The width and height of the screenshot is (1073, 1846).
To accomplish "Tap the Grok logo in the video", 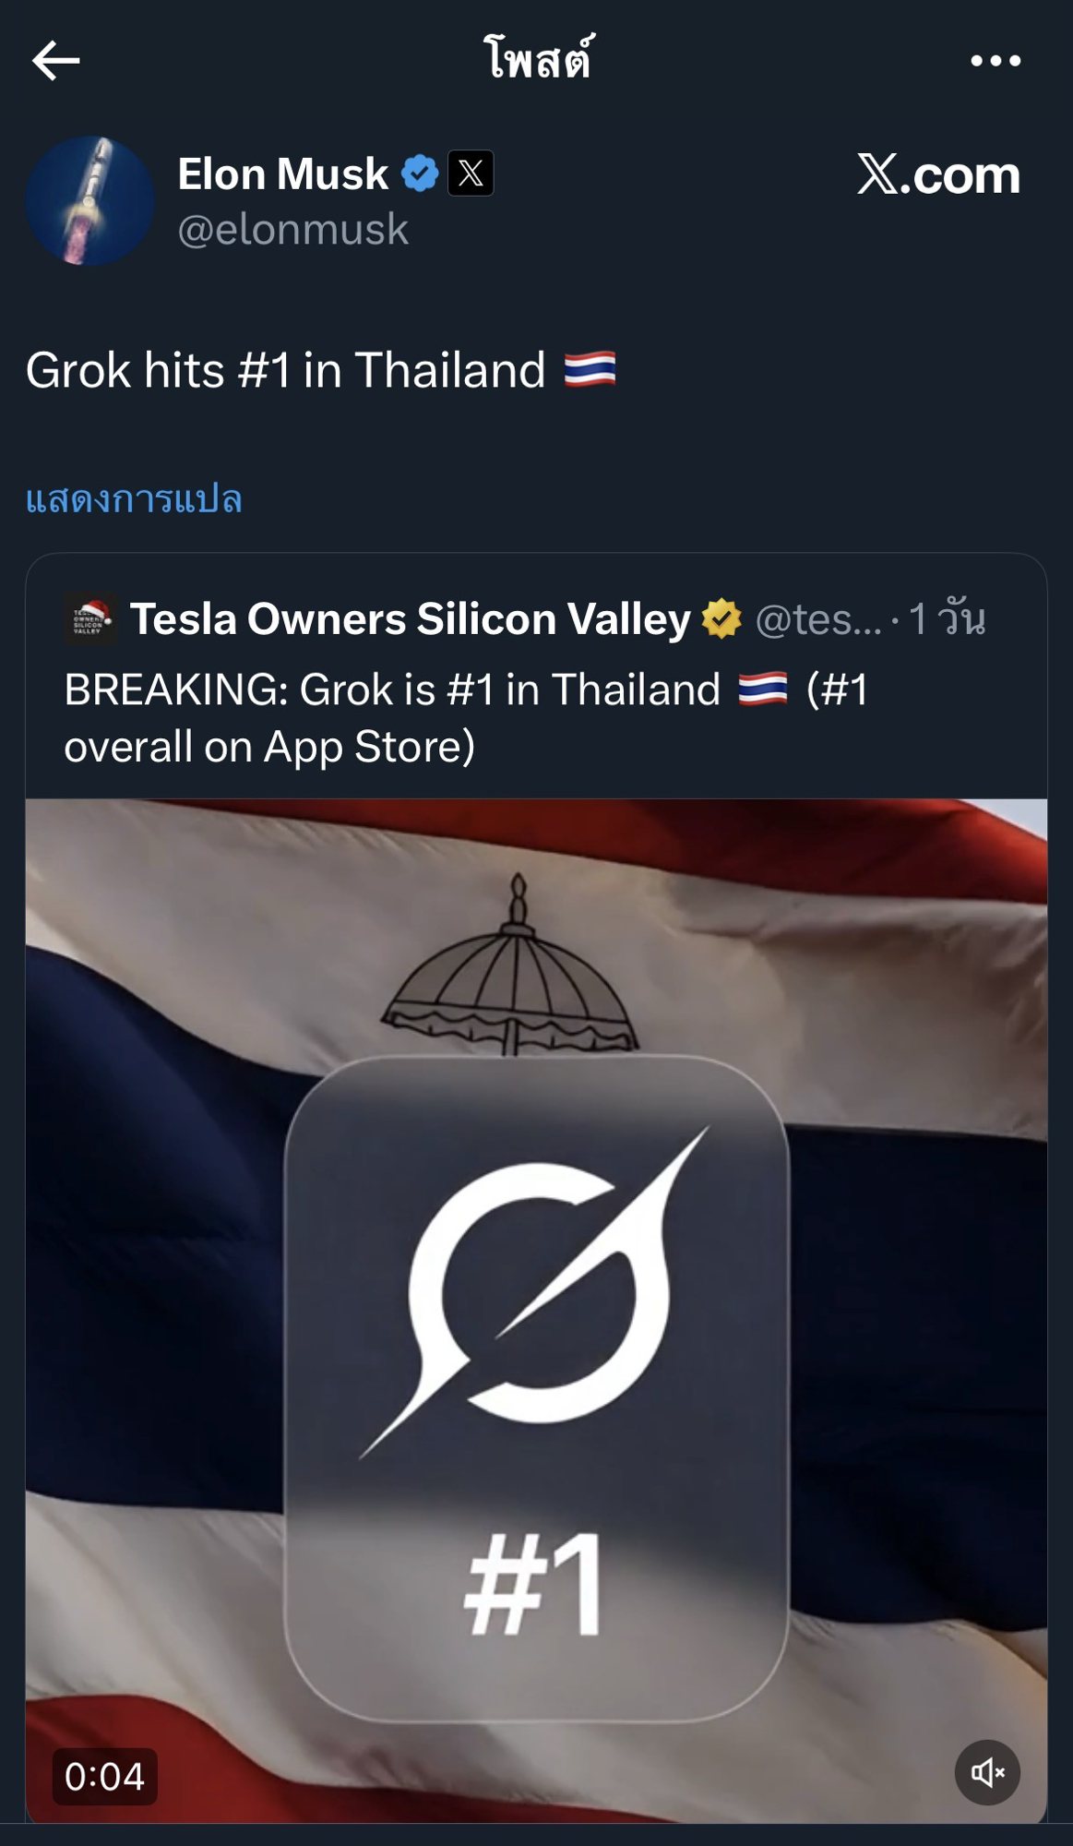I will pyautogui.click(x=535, y=1292).
